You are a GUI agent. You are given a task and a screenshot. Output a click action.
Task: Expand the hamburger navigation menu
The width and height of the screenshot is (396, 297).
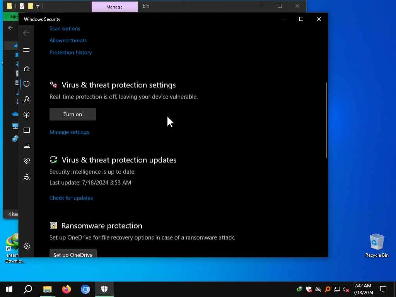pos(26,50)
